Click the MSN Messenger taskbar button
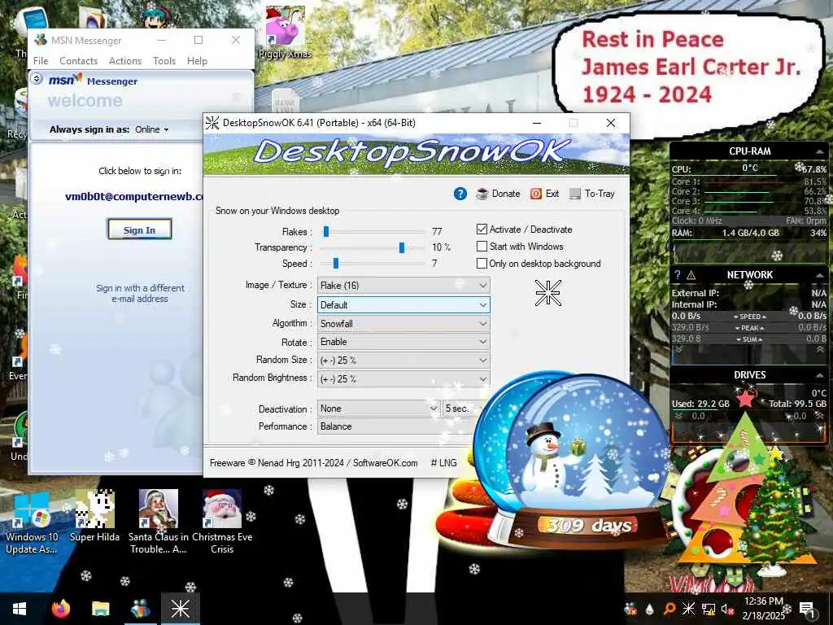This screenshot has height=625, width=833. [x=140, y=609]
